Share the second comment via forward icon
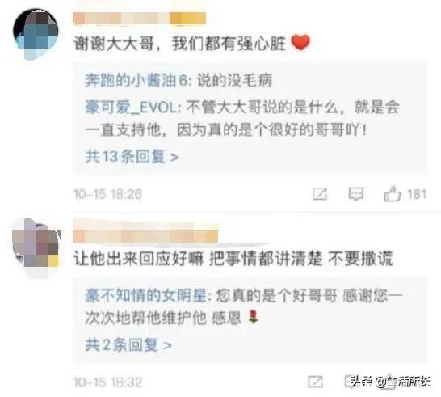Image resolution: width=441 pixels, height=397 pixels. point(316,382)
